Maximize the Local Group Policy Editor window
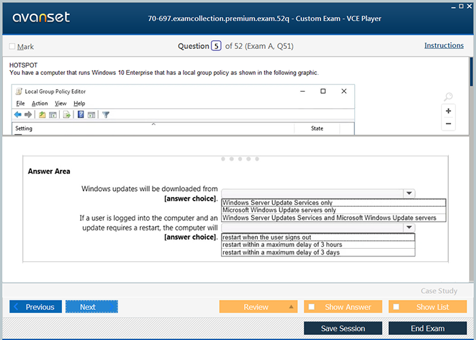This screenshot has height=340, width=476. pyautogui.click(x=323, y=91)
